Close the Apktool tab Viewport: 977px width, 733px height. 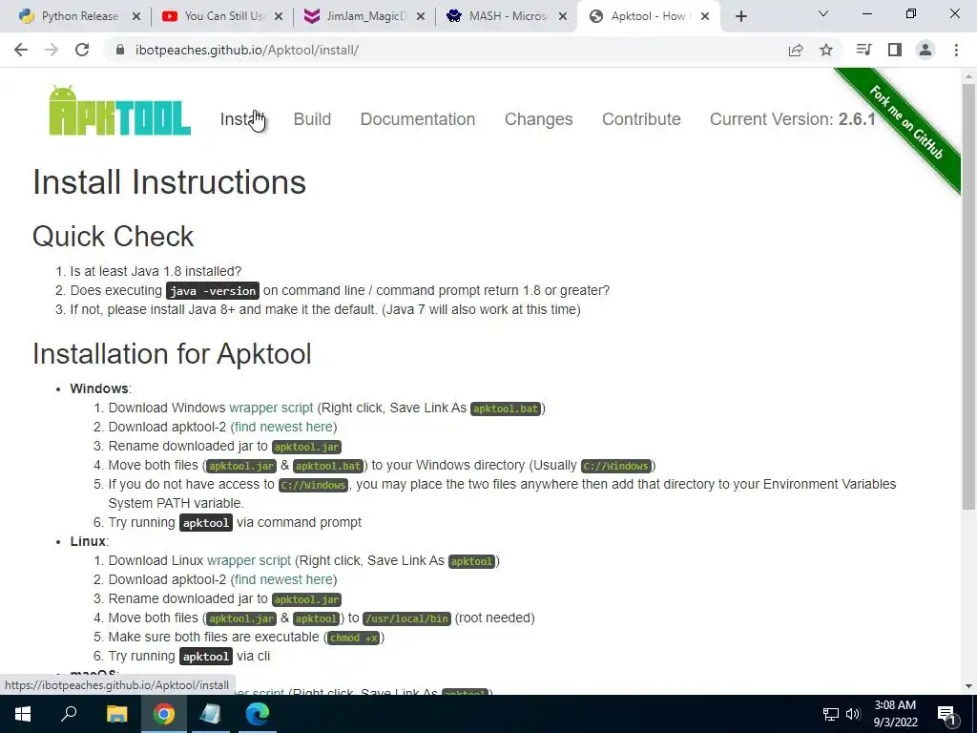[x=705, y=17]
